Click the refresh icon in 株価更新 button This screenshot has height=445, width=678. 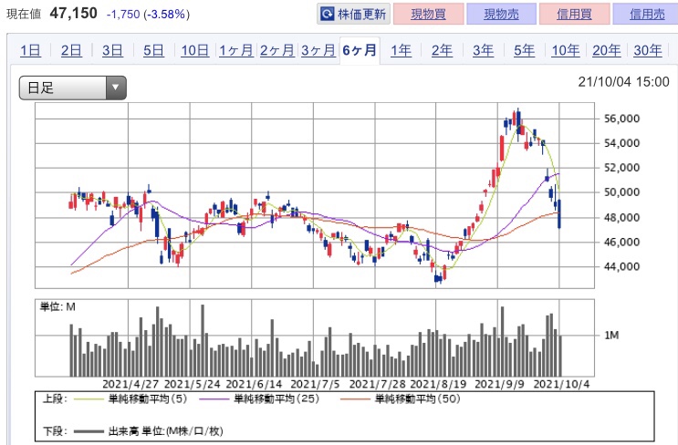[x=328, y=15]
